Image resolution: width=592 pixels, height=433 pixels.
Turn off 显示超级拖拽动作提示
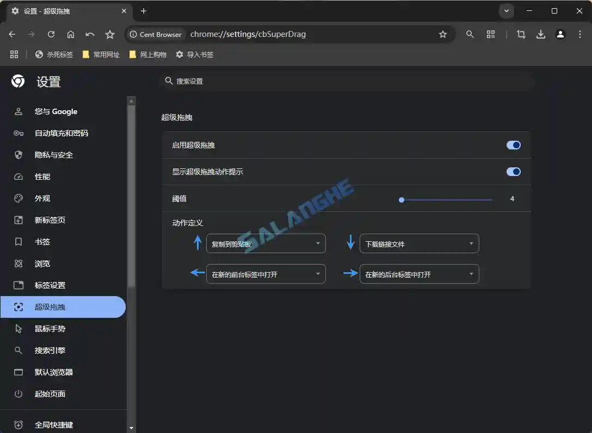coord(513,172)
